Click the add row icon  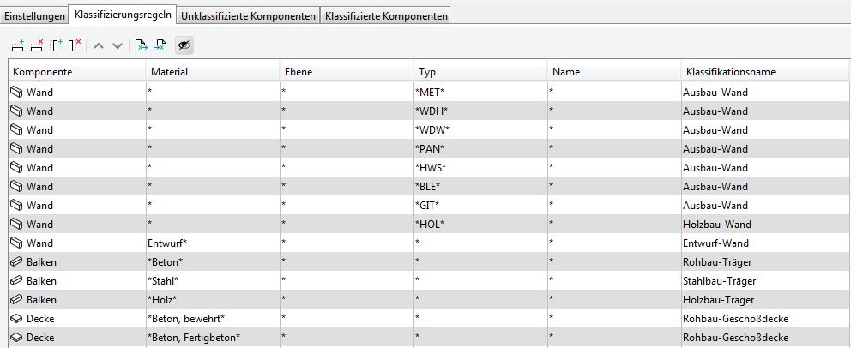(18, 45)
